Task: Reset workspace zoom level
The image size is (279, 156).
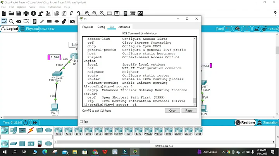Action: 95,13
